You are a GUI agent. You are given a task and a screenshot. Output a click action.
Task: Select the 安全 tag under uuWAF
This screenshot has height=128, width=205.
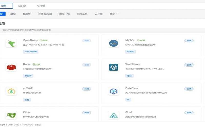point(27,100)
